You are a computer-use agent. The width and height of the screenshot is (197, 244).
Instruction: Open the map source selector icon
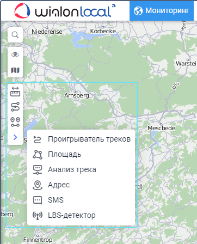coord(15,70)
